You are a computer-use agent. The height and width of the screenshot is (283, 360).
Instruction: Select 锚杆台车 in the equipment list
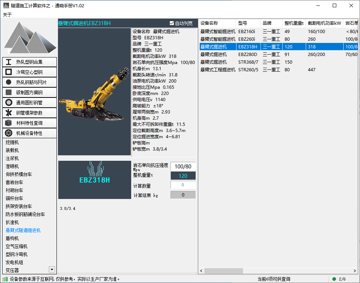(x=15, y=199)
